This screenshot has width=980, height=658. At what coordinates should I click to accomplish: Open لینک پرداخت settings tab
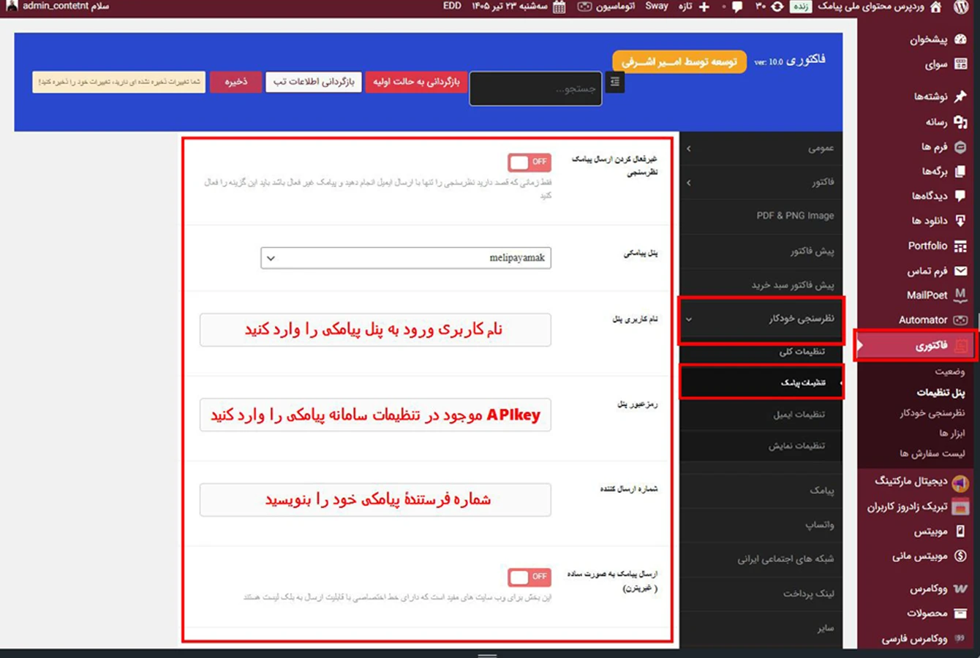click(761, 594)
